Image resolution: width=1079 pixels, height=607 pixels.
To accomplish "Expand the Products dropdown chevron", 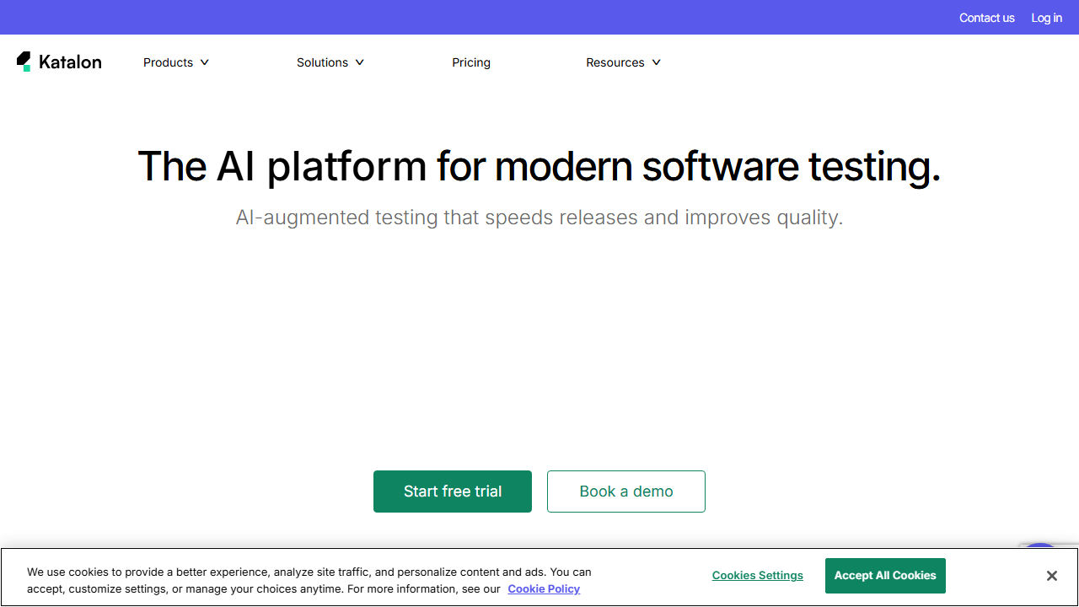I will coord(204,62).
